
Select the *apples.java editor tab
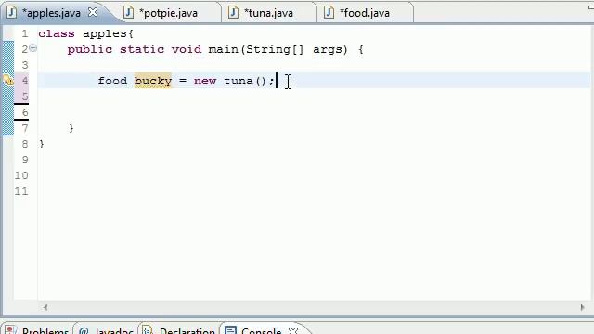(52, 13)
